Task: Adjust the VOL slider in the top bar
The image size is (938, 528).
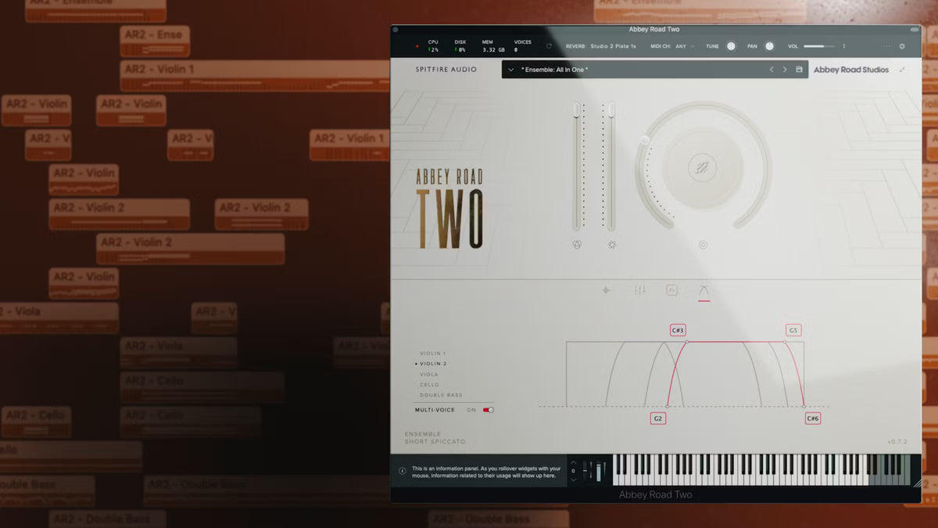Action: 819,46
